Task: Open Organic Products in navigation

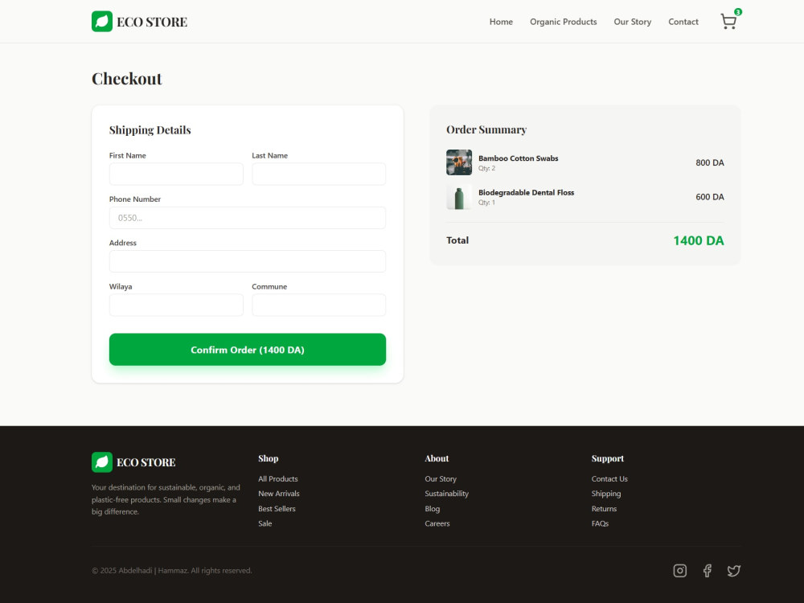Action: 563,22
